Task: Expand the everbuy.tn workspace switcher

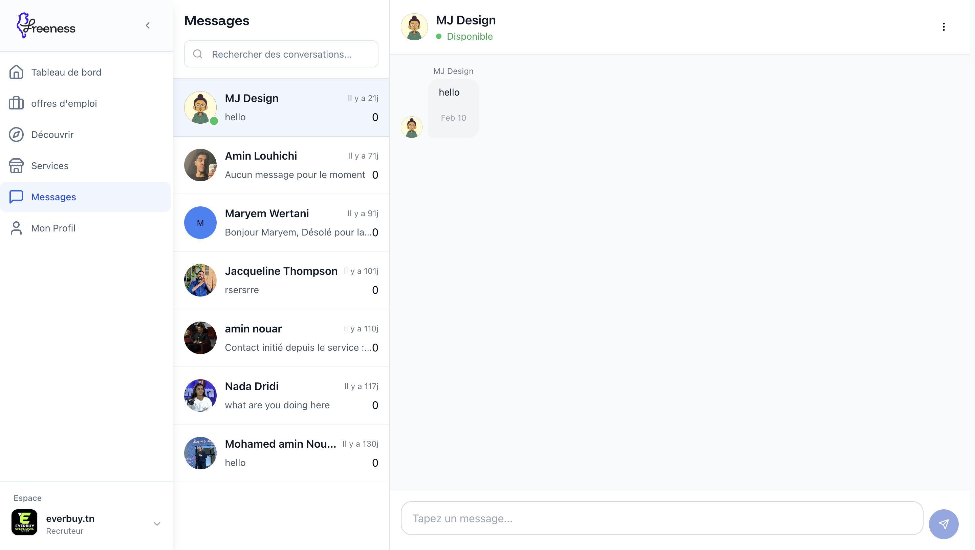Action: tap(157, 524)
